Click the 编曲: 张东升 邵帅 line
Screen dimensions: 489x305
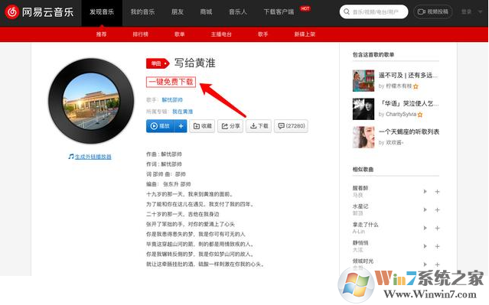pos(168,184)
